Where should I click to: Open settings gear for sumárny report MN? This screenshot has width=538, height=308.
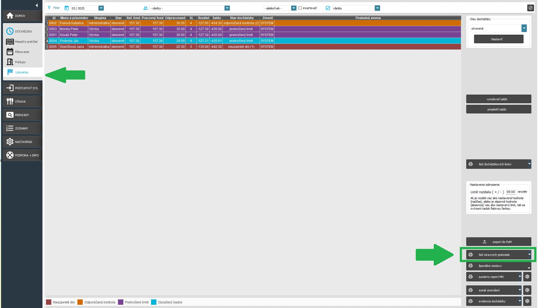(x=527, y=277)
